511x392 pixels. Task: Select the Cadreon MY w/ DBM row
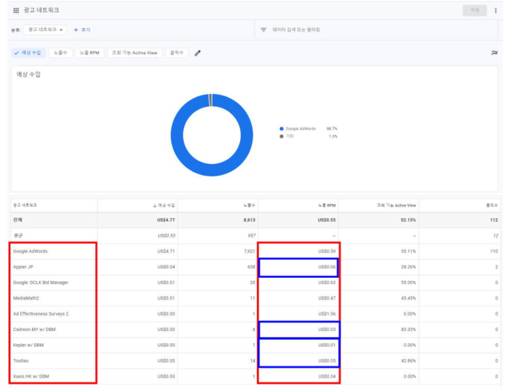[34, 330]
